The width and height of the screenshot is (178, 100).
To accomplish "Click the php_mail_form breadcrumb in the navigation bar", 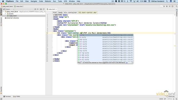I will (7, 6).
